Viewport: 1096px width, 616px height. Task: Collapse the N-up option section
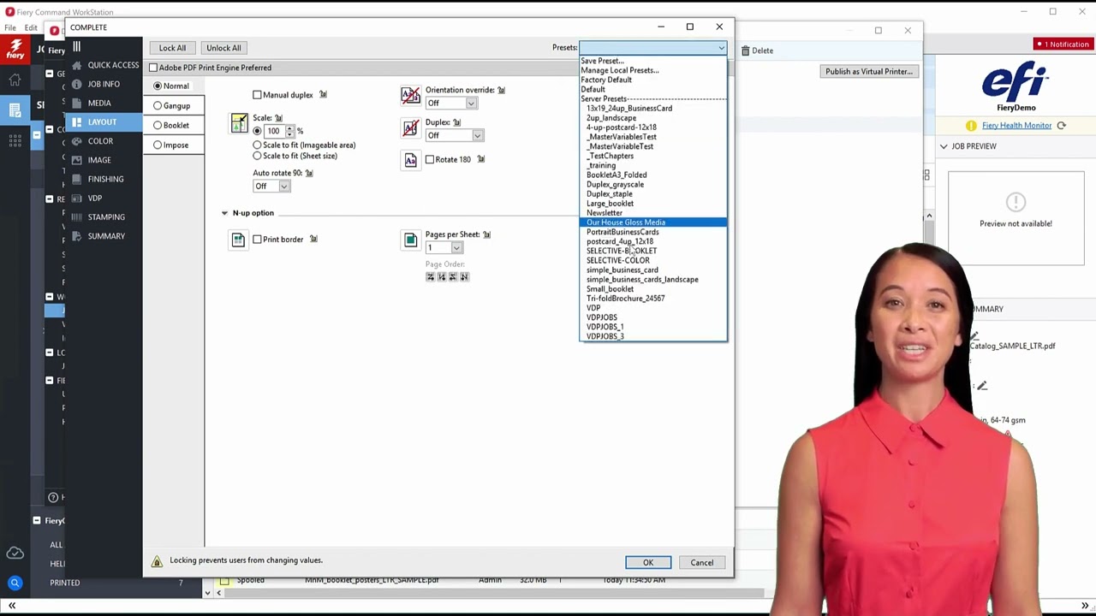tap(224, 213)
